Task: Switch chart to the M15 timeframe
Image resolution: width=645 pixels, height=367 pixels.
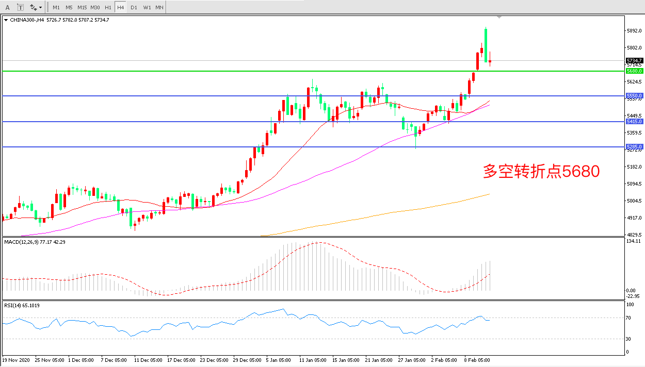Action: pos(82,7)
